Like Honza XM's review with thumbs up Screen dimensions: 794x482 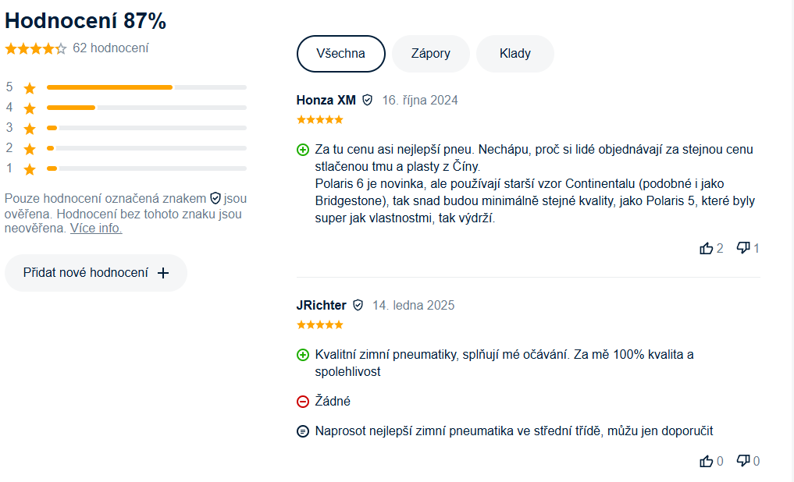(706, 248)
